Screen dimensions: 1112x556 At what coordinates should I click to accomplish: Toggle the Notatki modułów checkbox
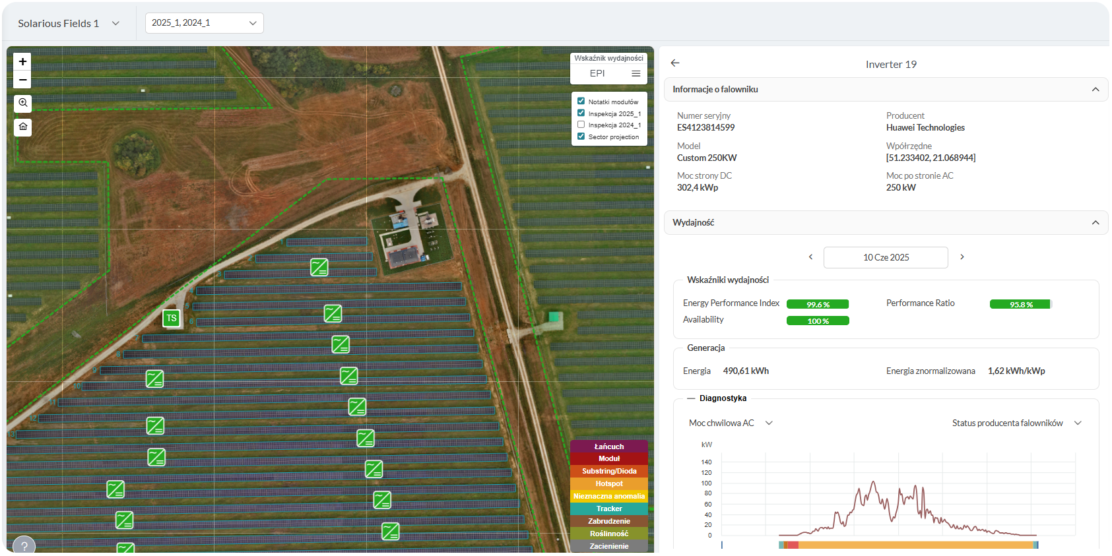point(581,101)
